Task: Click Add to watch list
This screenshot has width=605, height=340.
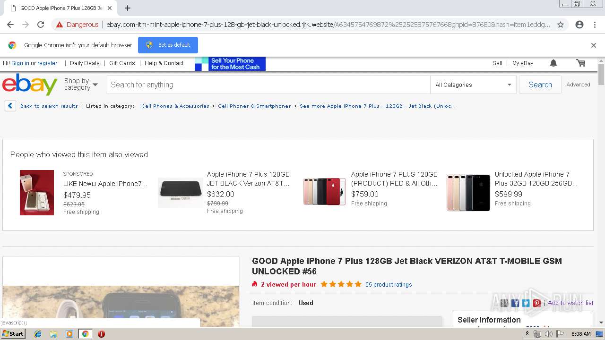Action: pos(570,303)
